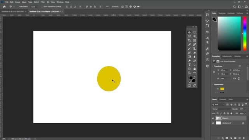Open layer Fill dropdown arrow
The image size is (249, 140).
(245, 113)
